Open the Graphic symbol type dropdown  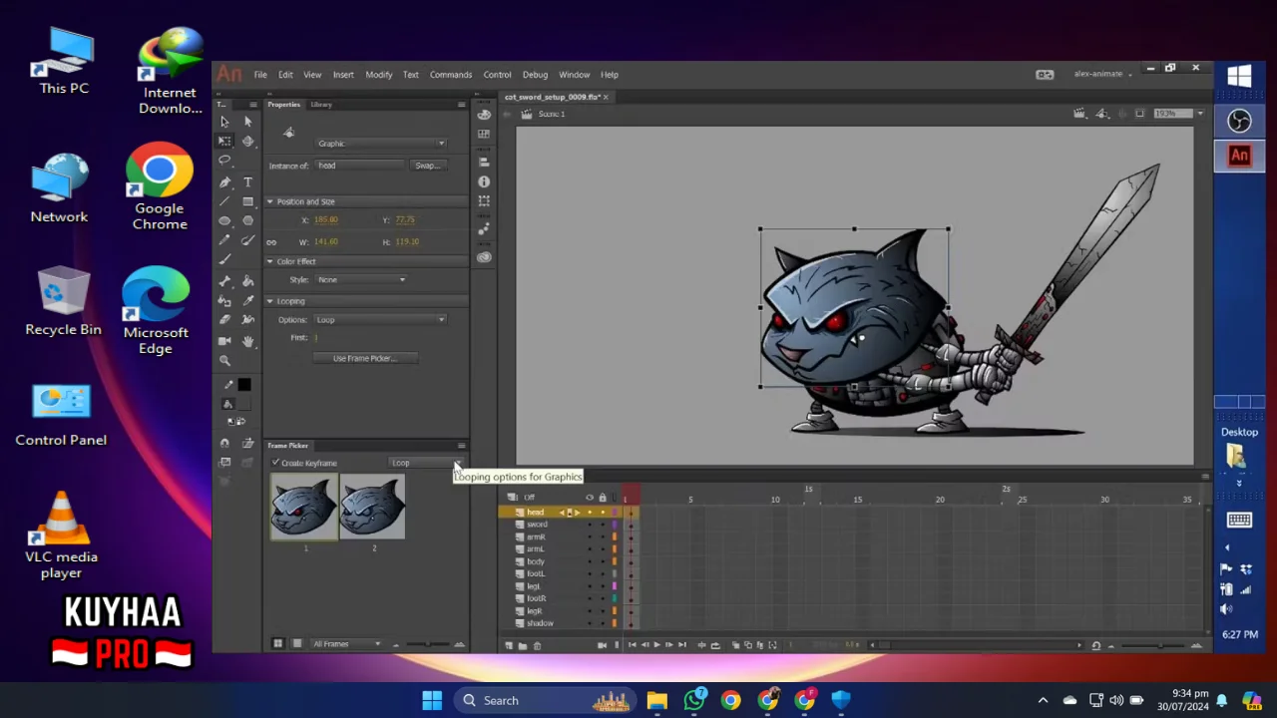pyautogui.click(x=380, y=144)
